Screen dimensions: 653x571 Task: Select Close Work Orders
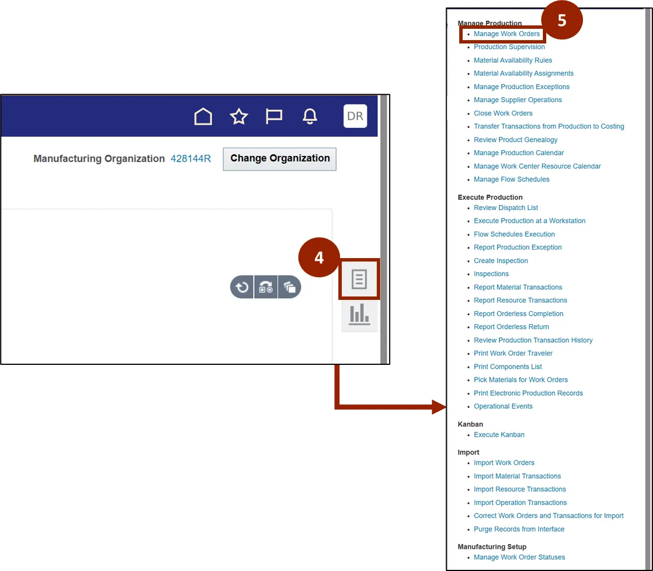click(503, 114)
